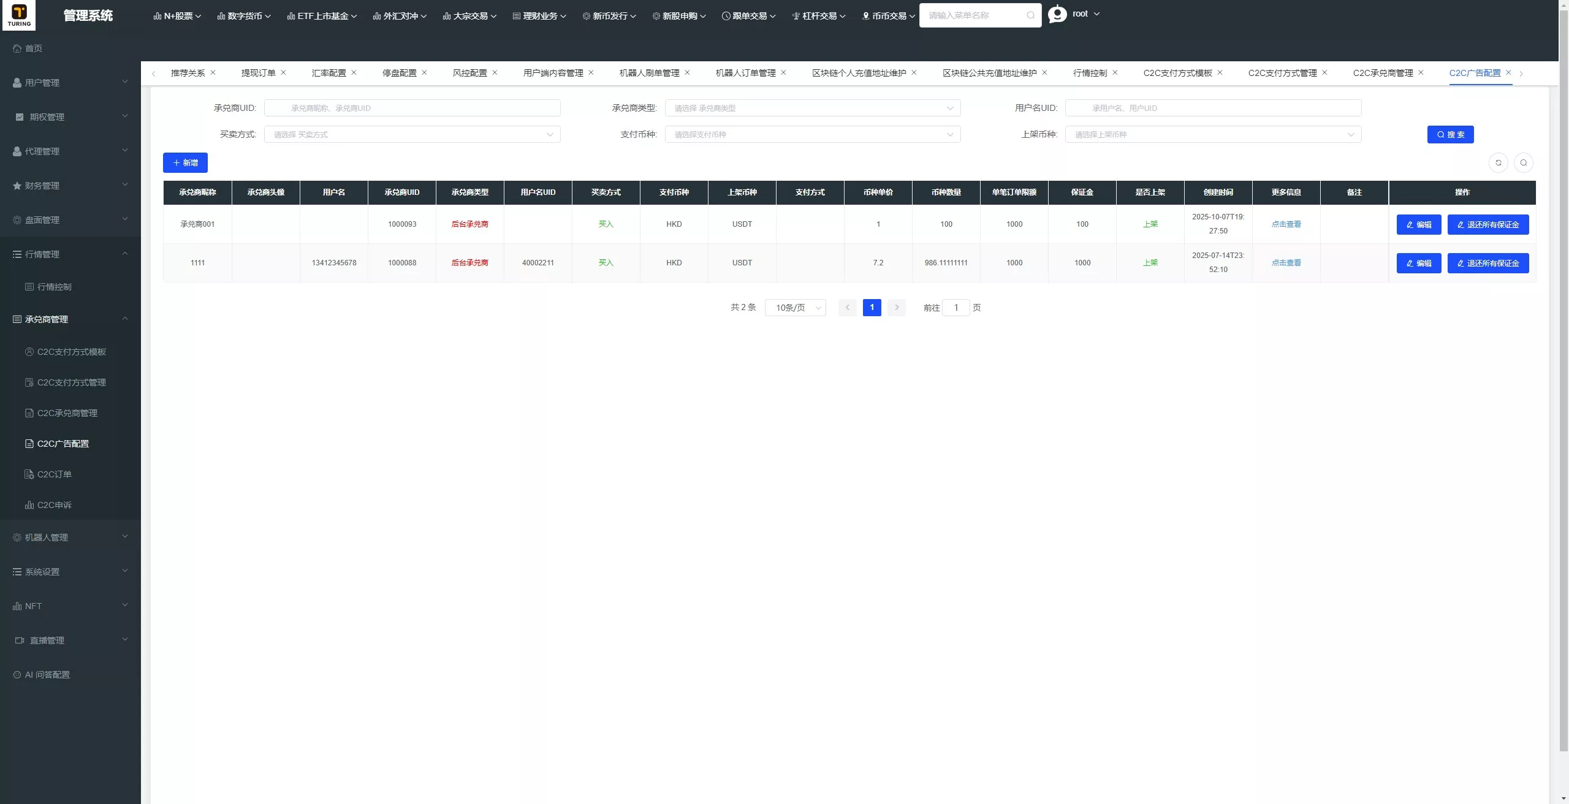Viewport: 1569px width, 804px height.
Task: Close the 风控配置 tab
Action: coord(495,72)
